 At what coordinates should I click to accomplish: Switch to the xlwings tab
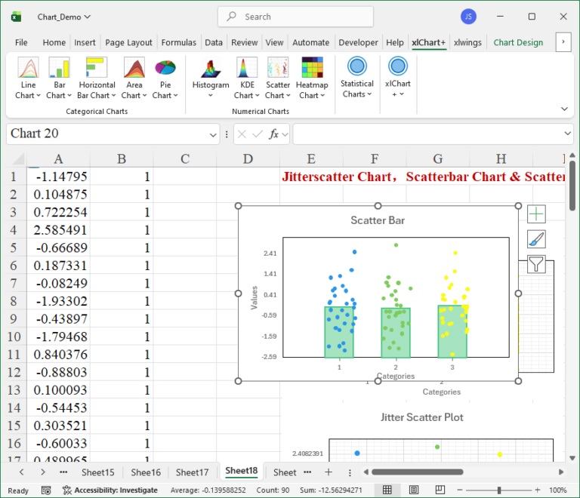tap(467, 42)
